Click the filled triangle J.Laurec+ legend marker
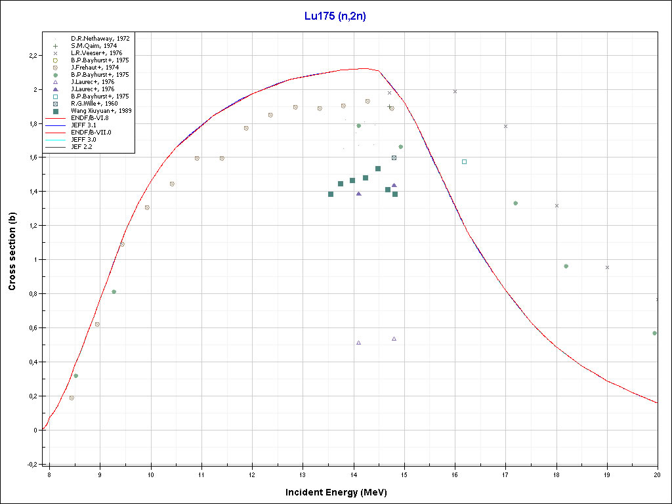Image resolution: width=672 pixels, height=504 pixels. (55, 89)
